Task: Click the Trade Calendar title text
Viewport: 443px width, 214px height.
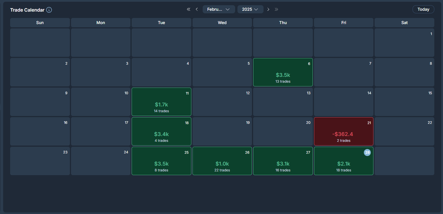Action: click(27, 10)
